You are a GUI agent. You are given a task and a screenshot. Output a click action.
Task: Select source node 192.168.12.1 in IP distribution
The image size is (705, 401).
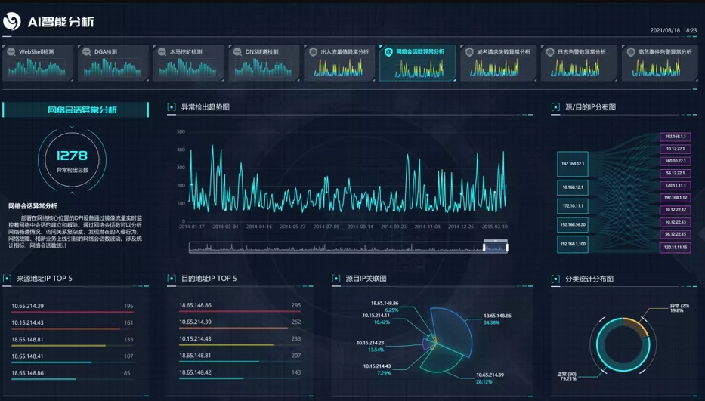pyautogui.click(x=572, y=163)
